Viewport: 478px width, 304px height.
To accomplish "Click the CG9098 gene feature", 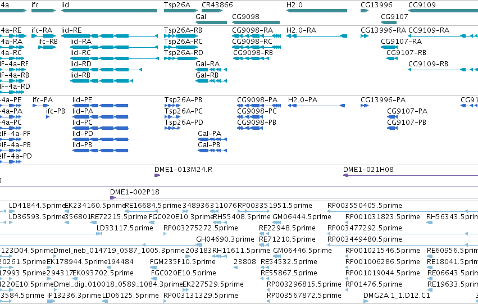I will (x=256, y=22).
